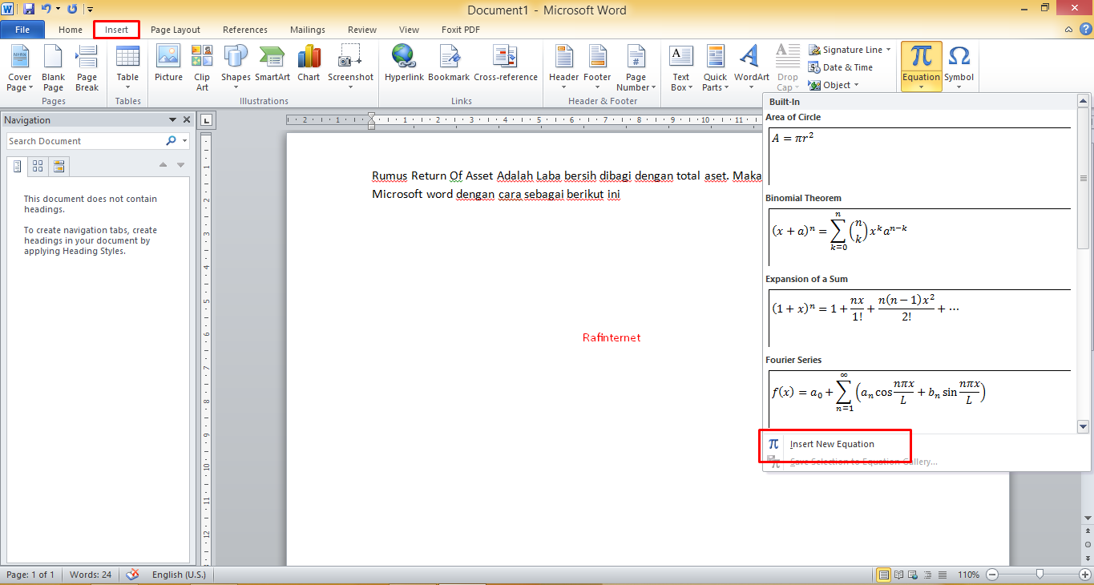Show headings browse tab in Navigation pane
Image resolution: width=1094 pixels, height=585 pixels.
(16, 166)
